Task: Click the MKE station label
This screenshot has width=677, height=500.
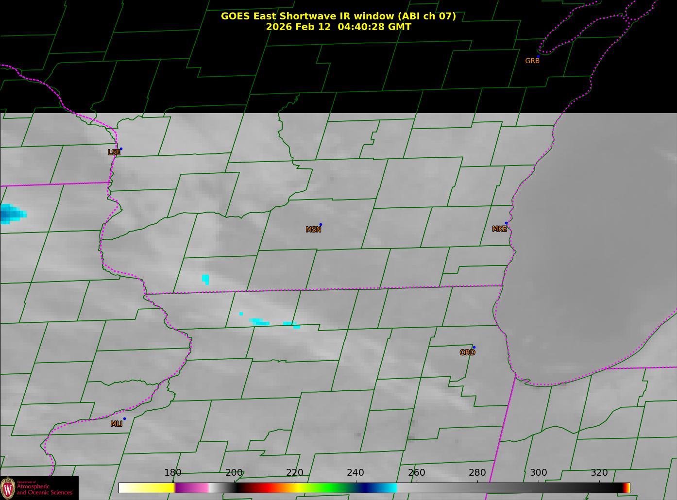Action: (499, 229)
